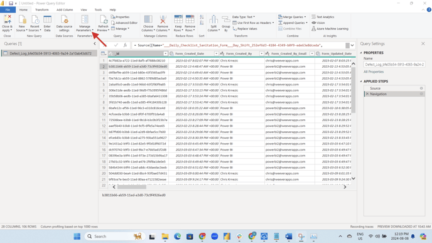Open Recent Sources icon

point(35,19)
